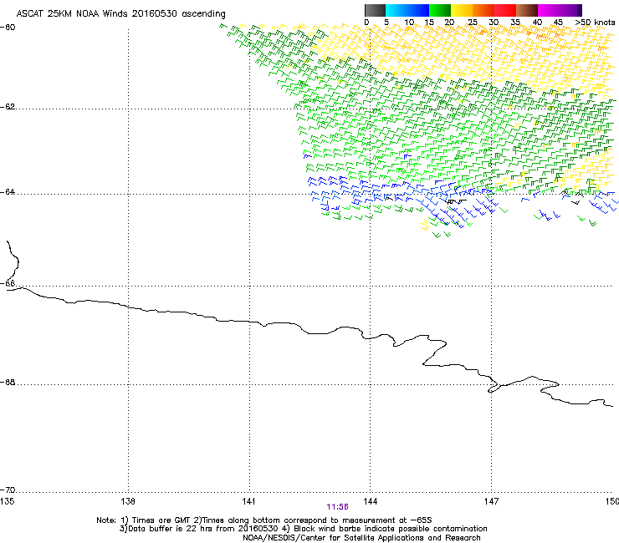This screenshot has width=619, height=543.
Task: Click the '35' label under the color bar
Action: (x=515, y=23)
